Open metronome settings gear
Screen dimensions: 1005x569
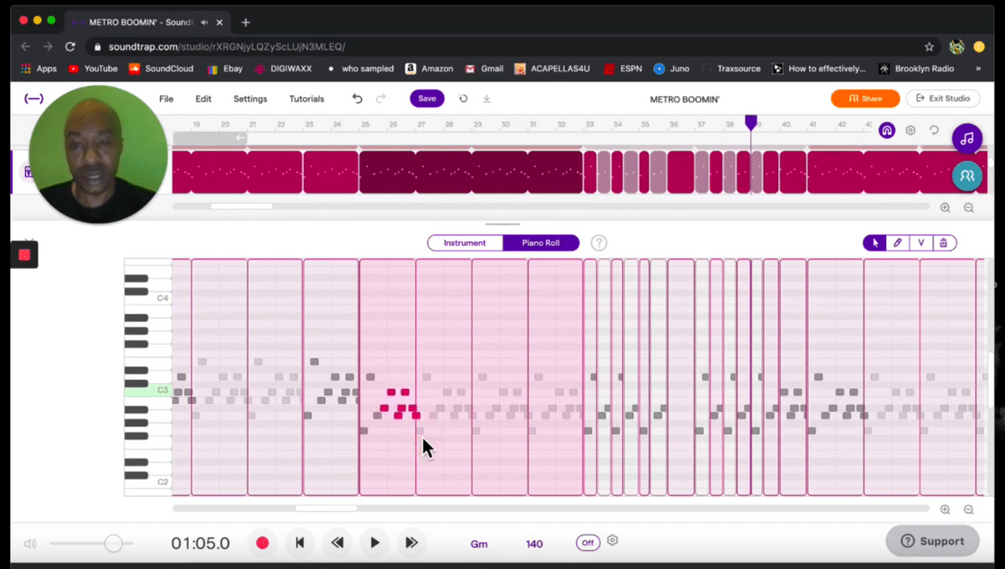click(x=612, y=541)
